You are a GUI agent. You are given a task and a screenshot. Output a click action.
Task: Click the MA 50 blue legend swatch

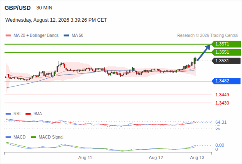pos(66,36)
